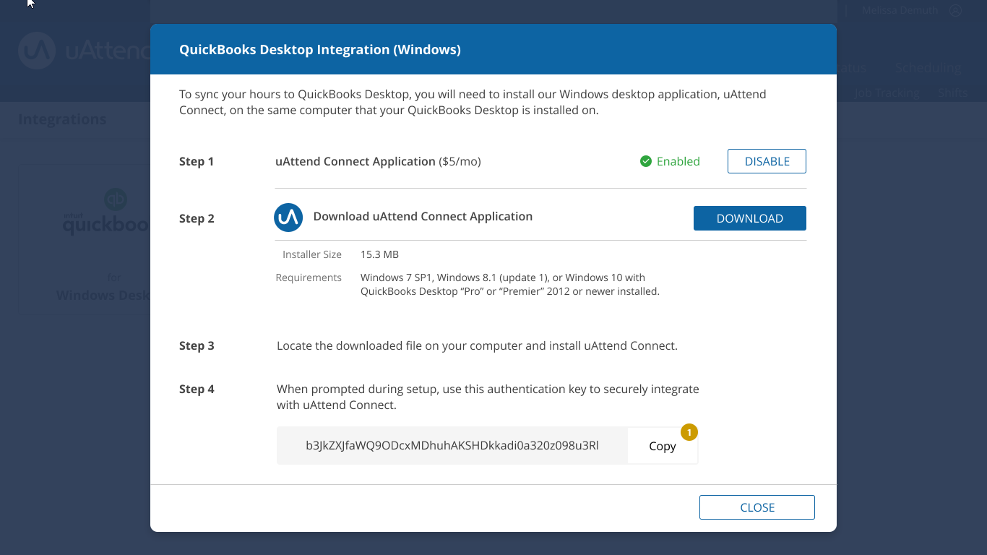
Task: Click the Melissa Demuth account name
Action: (900, 10)
